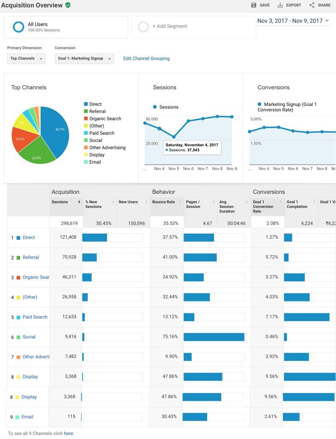Click the Goal 1 Conversion Rate sort arrow
336x439 pixels.
pos(280,202)
